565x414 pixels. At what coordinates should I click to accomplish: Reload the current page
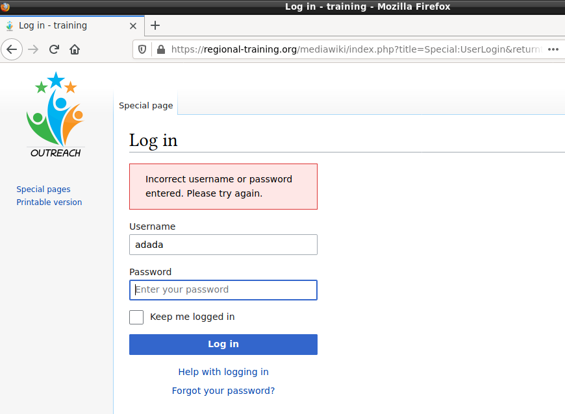55,49
